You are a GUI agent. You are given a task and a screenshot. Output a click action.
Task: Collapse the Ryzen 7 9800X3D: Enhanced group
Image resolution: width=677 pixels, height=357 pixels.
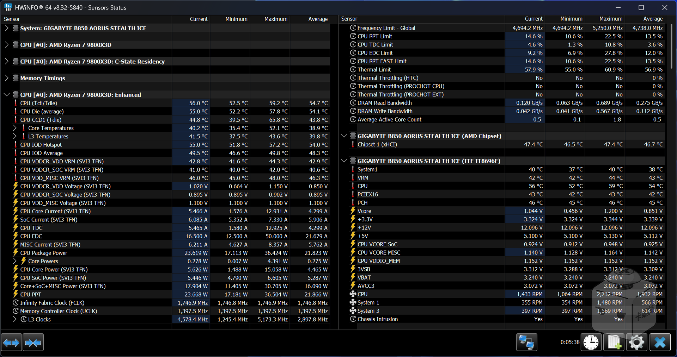6,95
